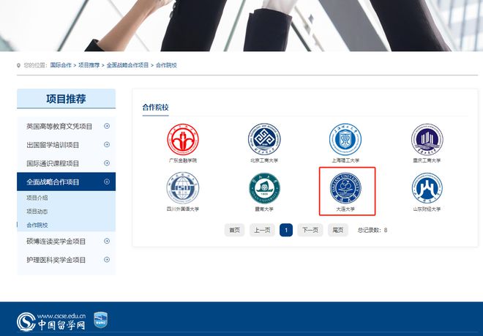This screenshot has height=336, width=483.
Task: Follow 项目推荐 breadcrumb link
Action: tap(89, 65)
